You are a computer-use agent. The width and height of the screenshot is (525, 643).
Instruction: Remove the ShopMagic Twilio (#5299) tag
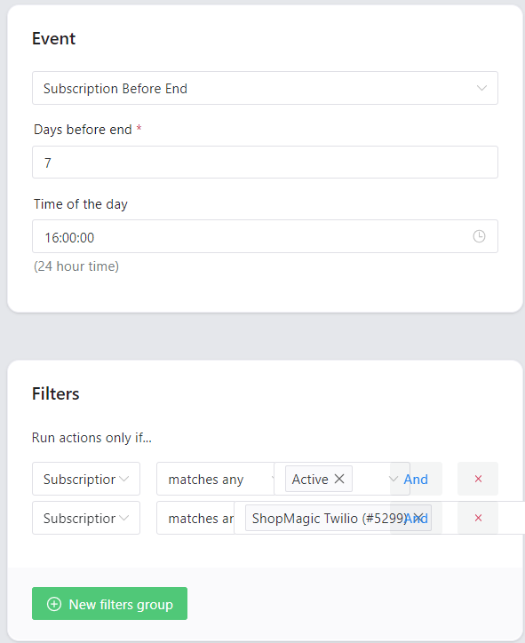(x=418, y=518)
